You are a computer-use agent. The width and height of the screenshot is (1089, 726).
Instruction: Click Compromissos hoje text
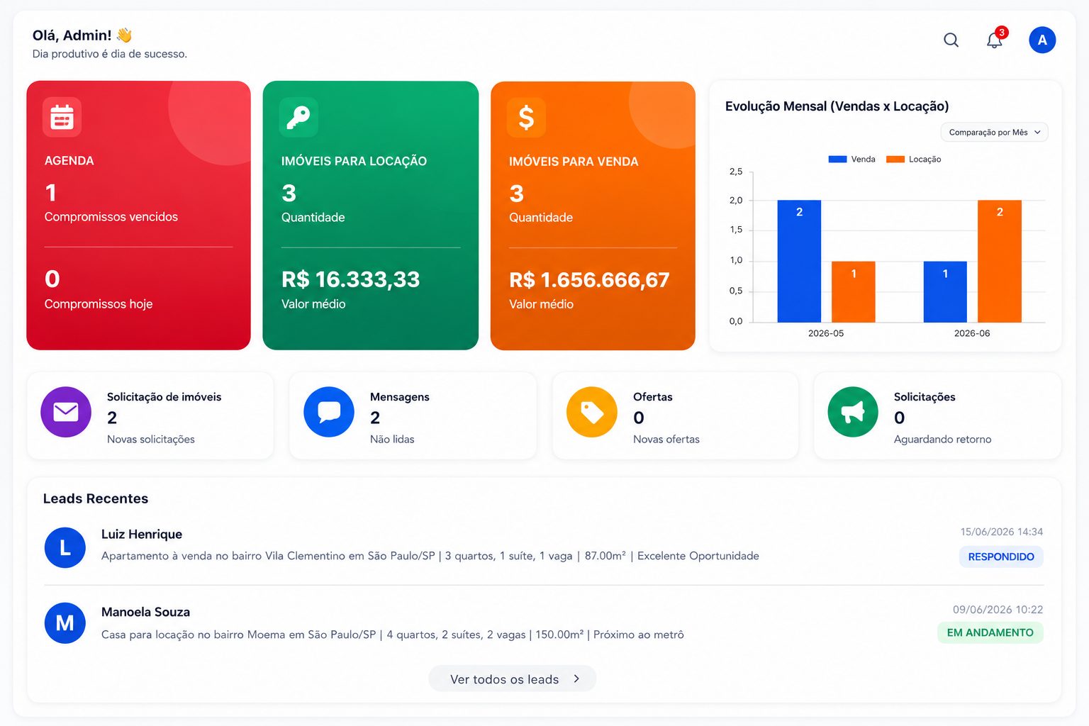click(99, 304)
